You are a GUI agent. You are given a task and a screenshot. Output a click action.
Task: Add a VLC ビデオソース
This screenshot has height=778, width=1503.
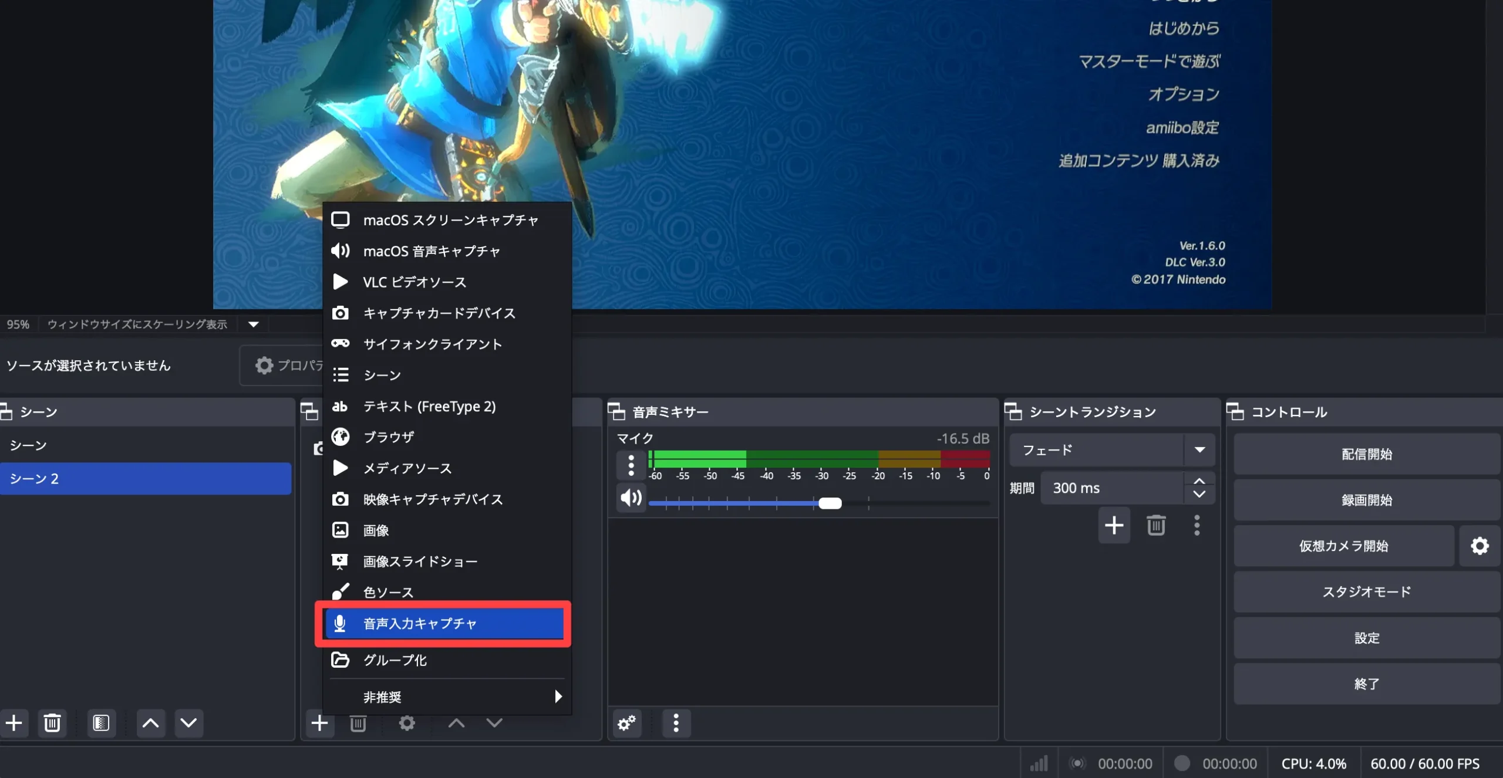447,282
